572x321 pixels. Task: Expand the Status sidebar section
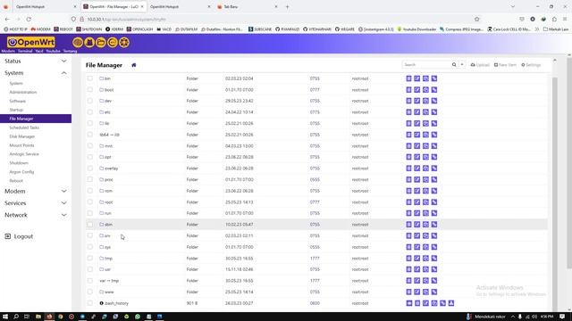pos(36,62)
